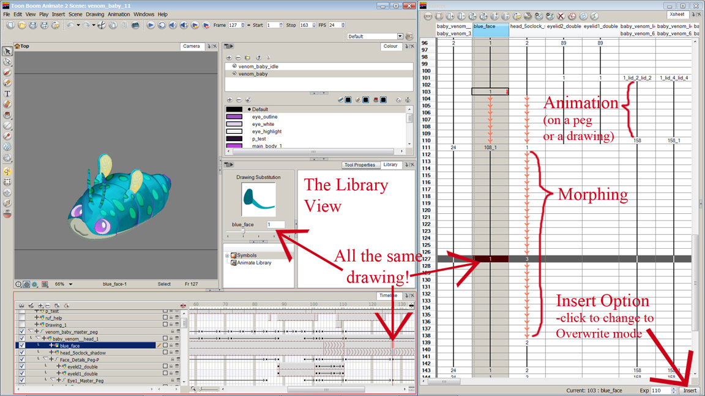Click the New scene icon
This screenshot has width=705, height=396.
(10, 25)
